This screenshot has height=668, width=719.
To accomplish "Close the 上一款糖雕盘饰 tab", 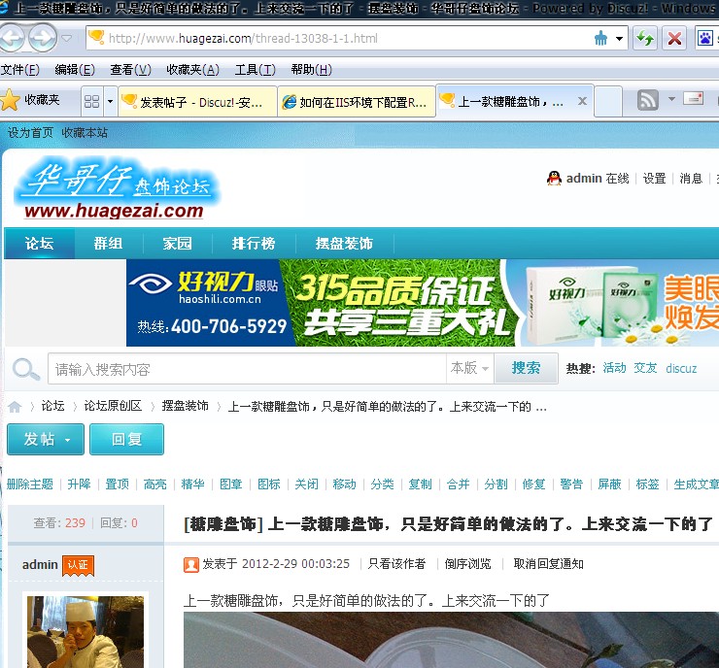I will click(582, 101).
